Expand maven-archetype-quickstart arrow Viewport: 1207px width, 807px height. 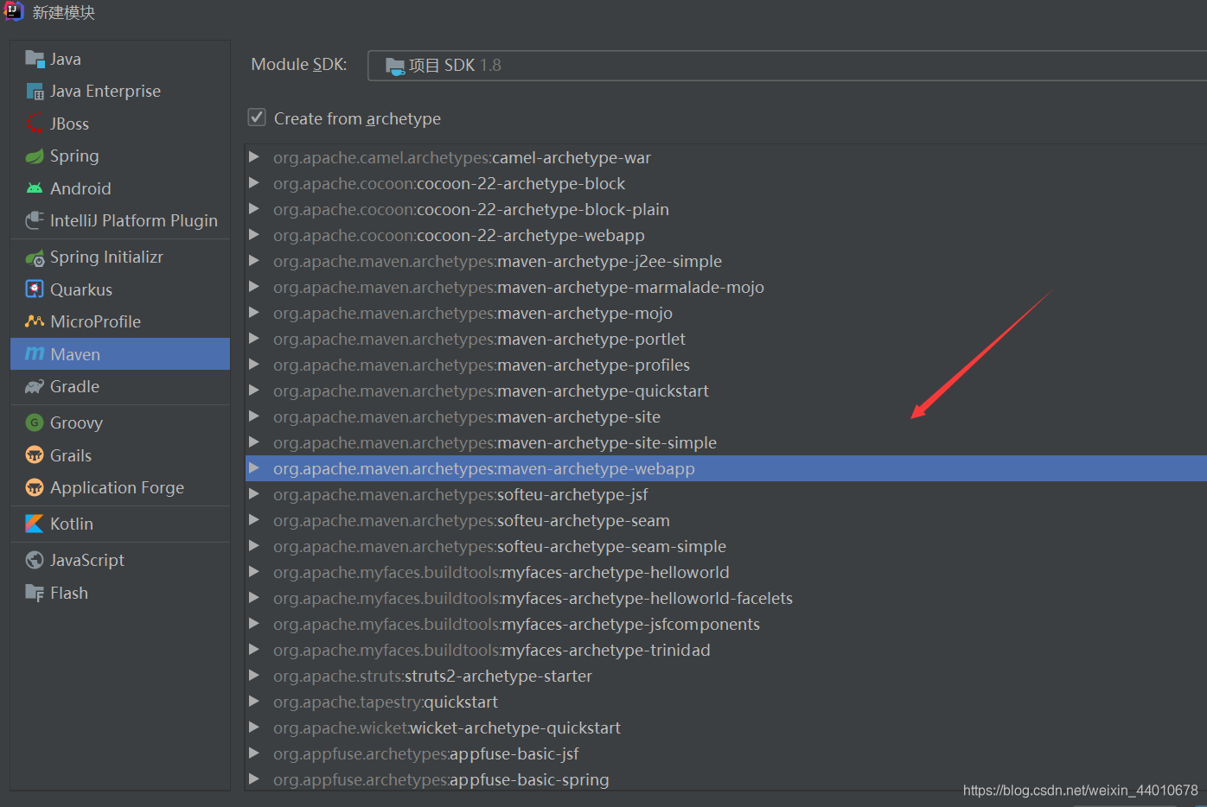pyautogui.click(x=254, y=391)
